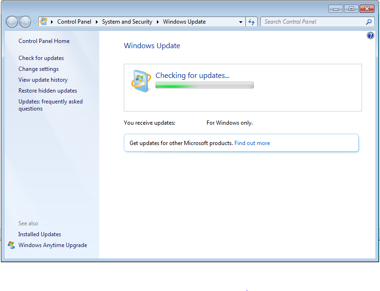This screenshot has width=380, height=291.
Task: Open the address bar history dropdown
Action: coord(241,22)
